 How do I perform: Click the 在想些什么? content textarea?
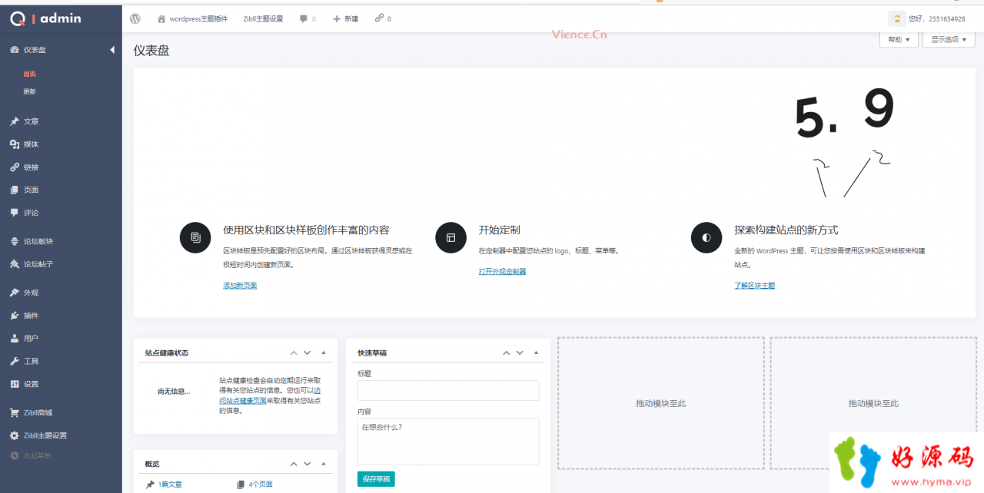[448, 442]
